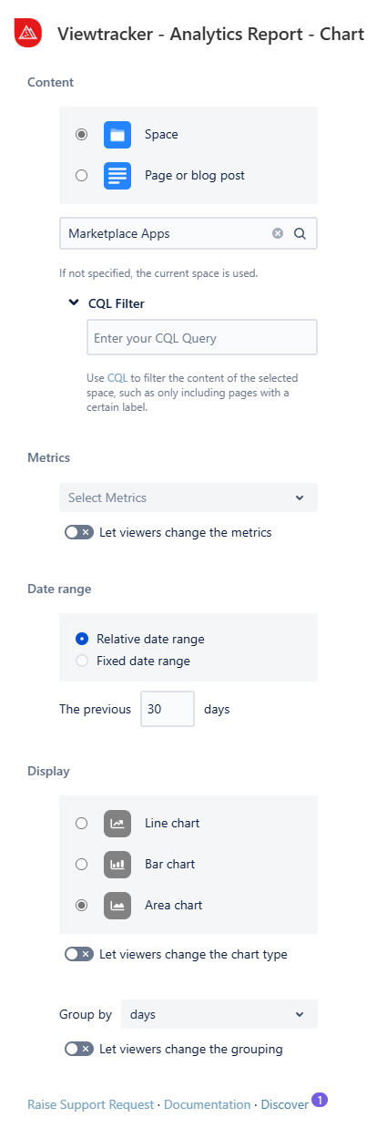Select the Fixed date range option
Image resolution: width=387 pixels, height=1128 pixels.
click(x=82, y=661)
